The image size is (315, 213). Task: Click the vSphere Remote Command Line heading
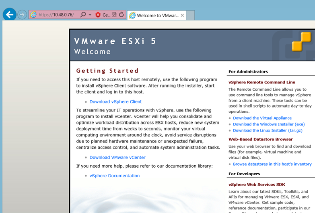262,82
